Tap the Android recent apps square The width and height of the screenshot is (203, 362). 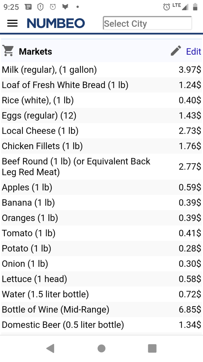[152, 348]
